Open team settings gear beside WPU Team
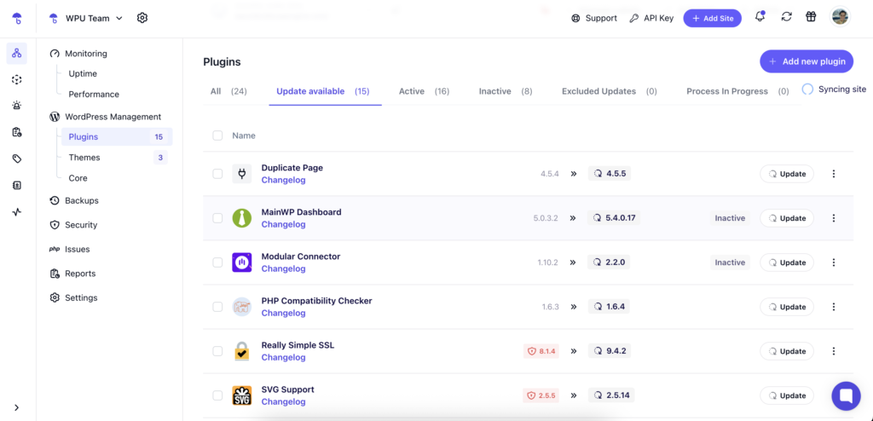 point(142,18)
